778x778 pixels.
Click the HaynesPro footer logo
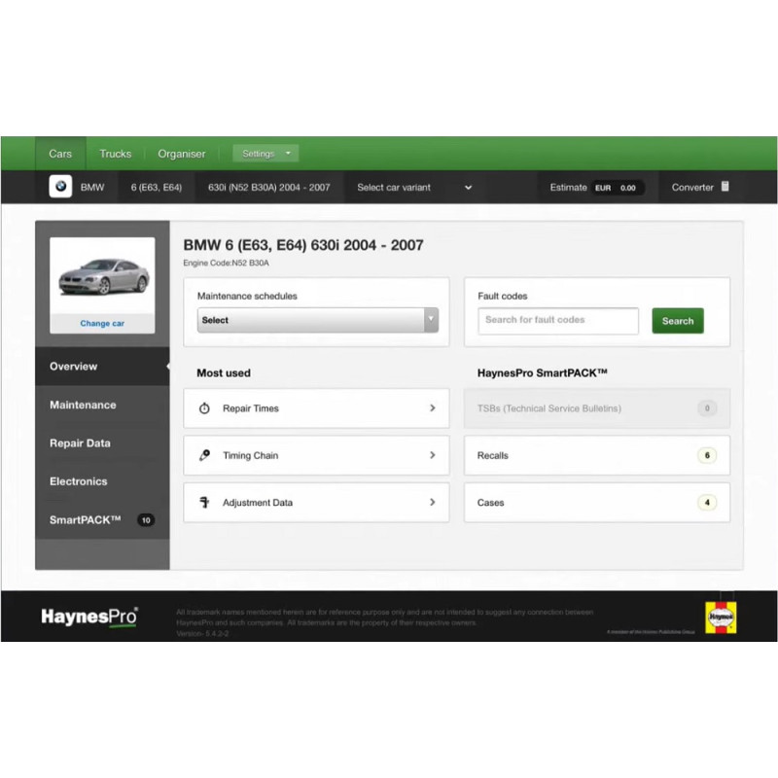tap(88, 616)
